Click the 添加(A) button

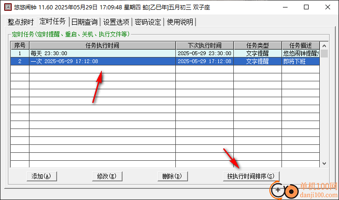click(42, 176)
